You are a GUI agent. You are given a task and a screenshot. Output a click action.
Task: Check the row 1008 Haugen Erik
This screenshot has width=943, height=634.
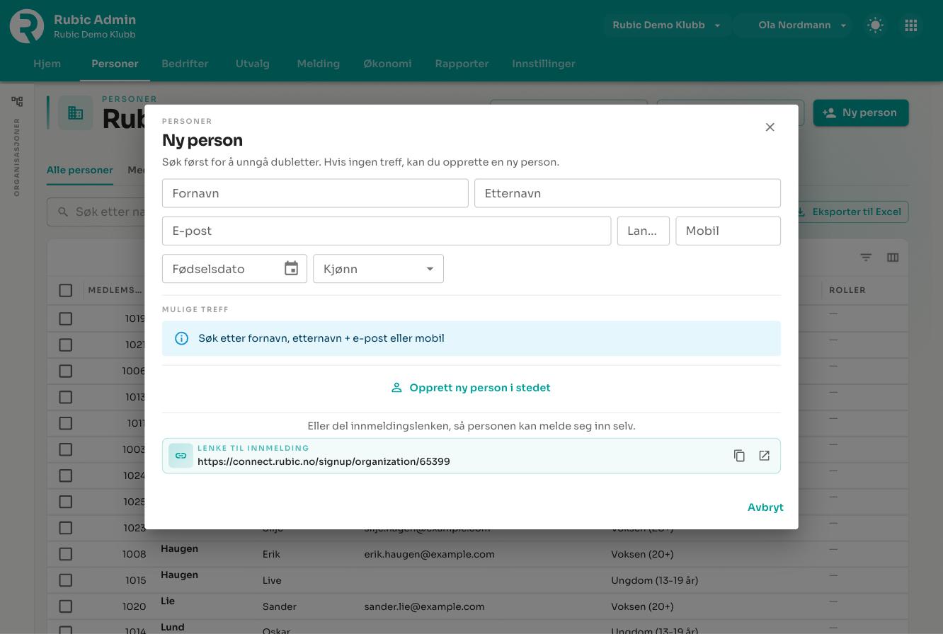click(66, 554)
